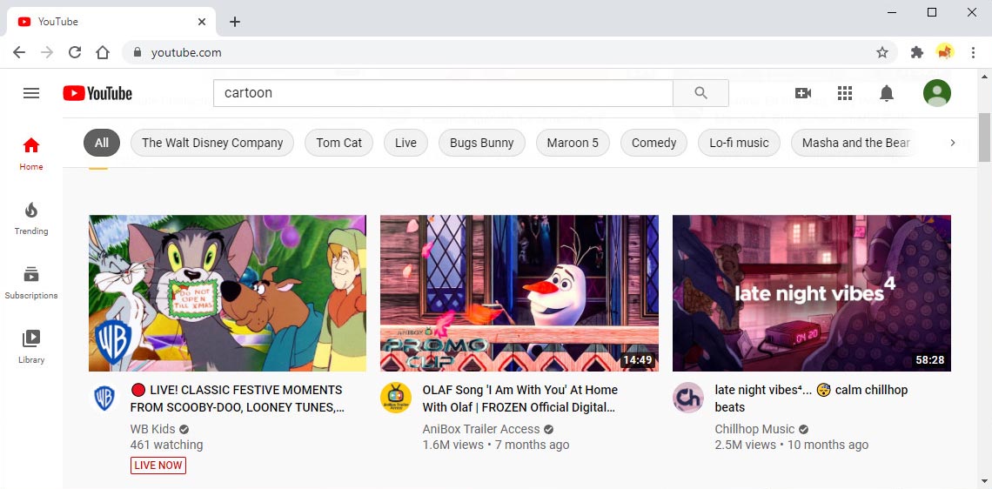Open the Olaf Frozen video thumbnail
This screenshot has width=992, height=489.
pyautogui.click(x=519, y=293)
